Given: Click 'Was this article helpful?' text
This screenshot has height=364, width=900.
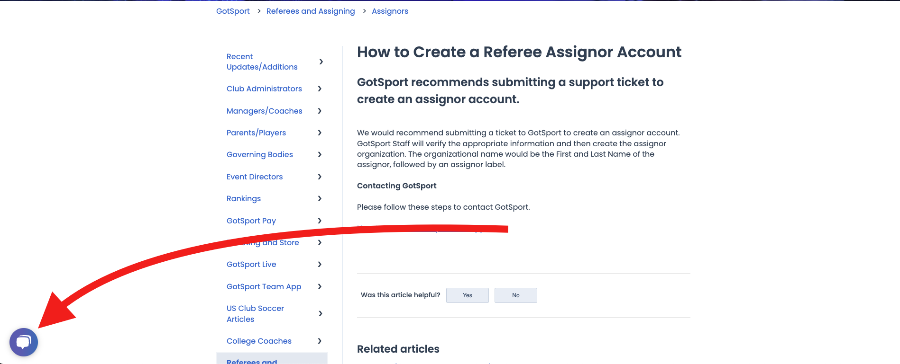Looking at the screenshot, I should (x=401, y=295).
